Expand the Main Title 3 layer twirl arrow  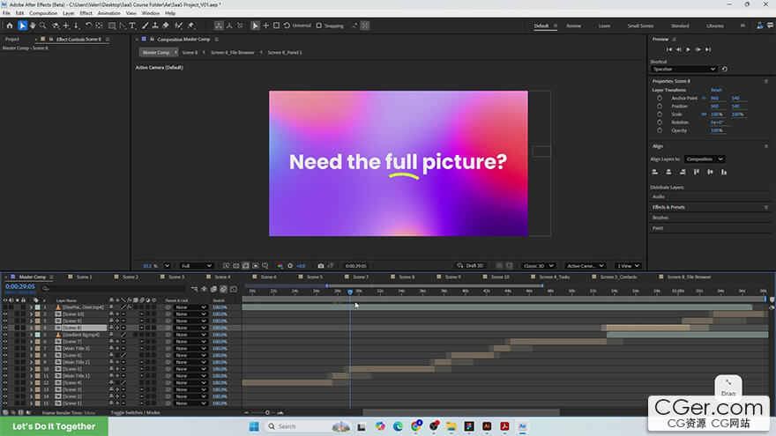click(31, 349)
